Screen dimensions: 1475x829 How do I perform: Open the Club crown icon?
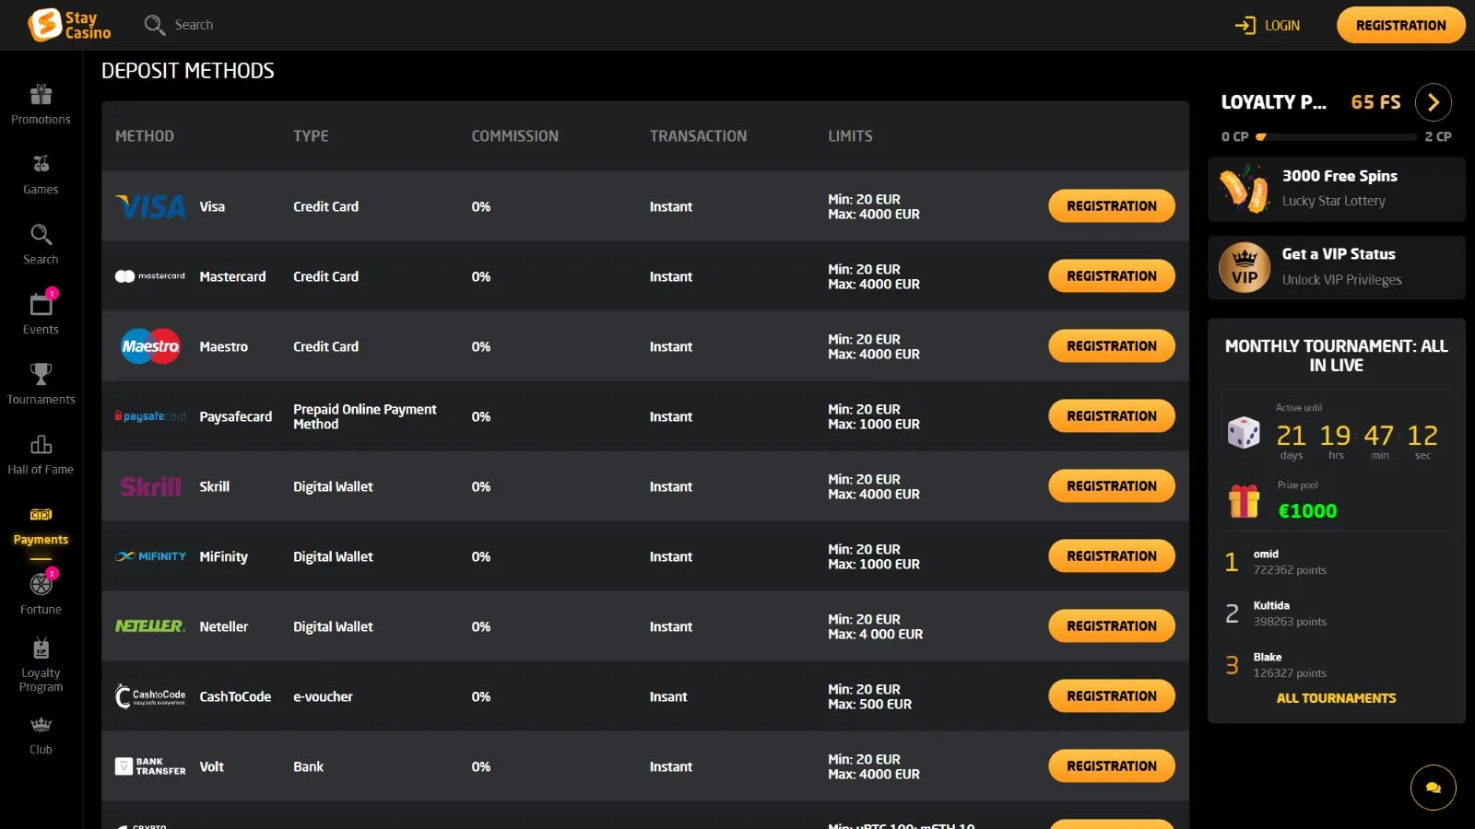(x=41, y=726)
